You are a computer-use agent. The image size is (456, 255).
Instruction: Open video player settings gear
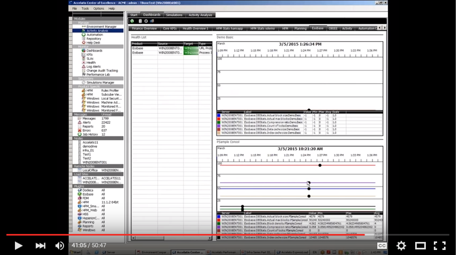coord(401,245)
